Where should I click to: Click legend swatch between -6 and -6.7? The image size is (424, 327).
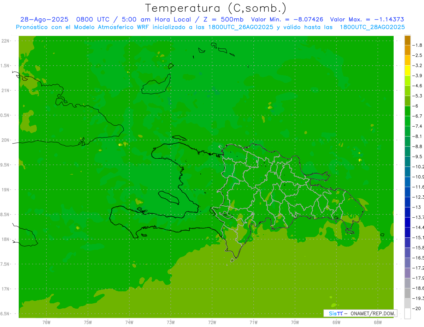click(407, 111)
